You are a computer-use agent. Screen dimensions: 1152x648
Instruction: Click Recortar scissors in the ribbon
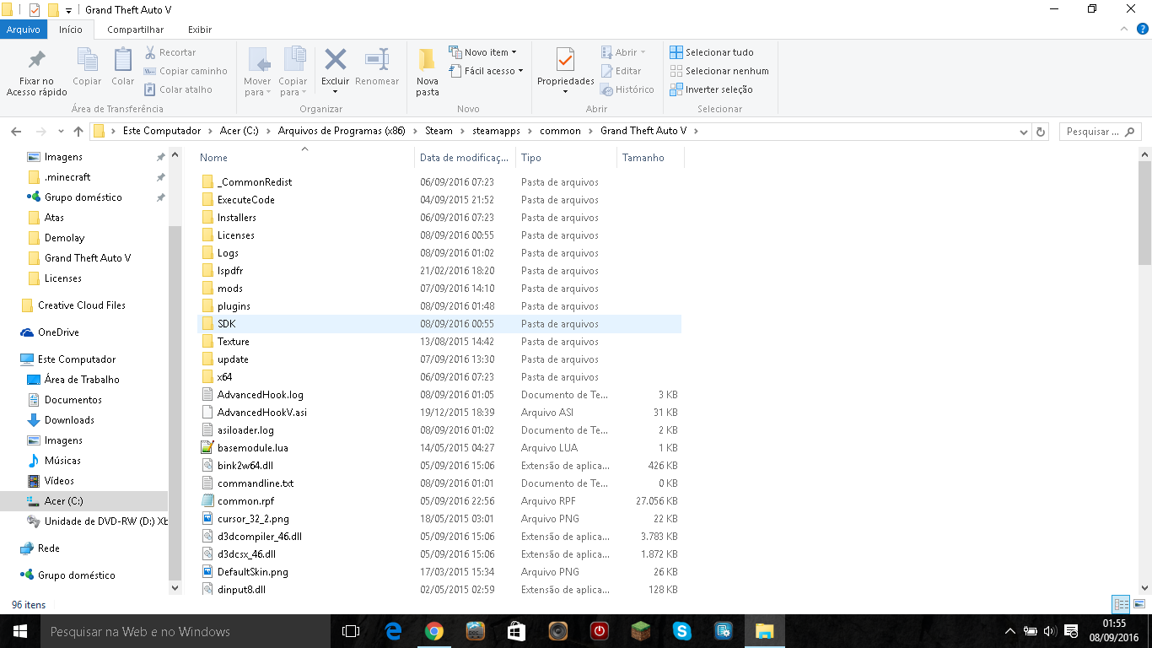(x=171, y=52)
